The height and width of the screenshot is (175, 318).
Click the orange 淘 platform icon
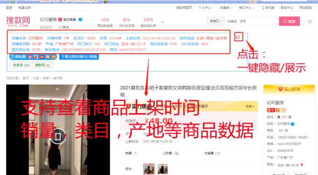tap(48, 57)
